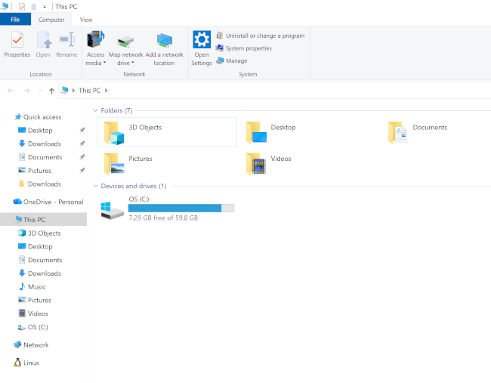
Task: Click the OS (C:) storage usage bar
Action: (181, 208)
